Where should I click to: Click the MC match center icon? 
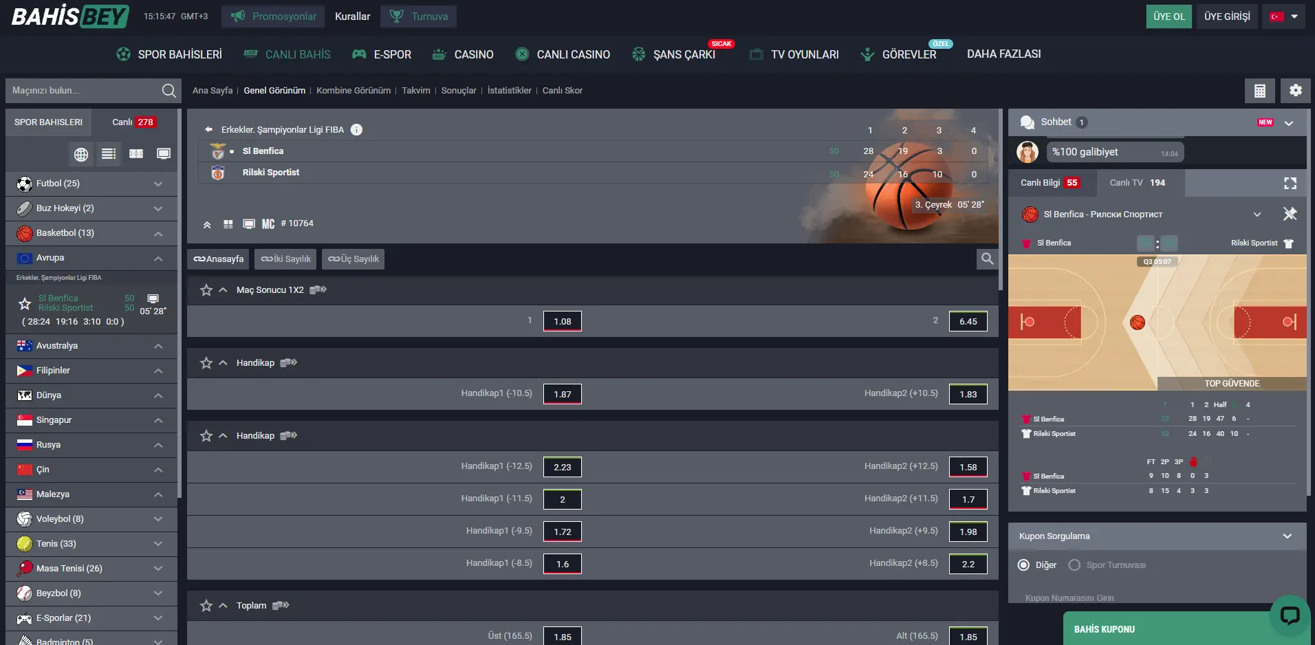(268, 224)
